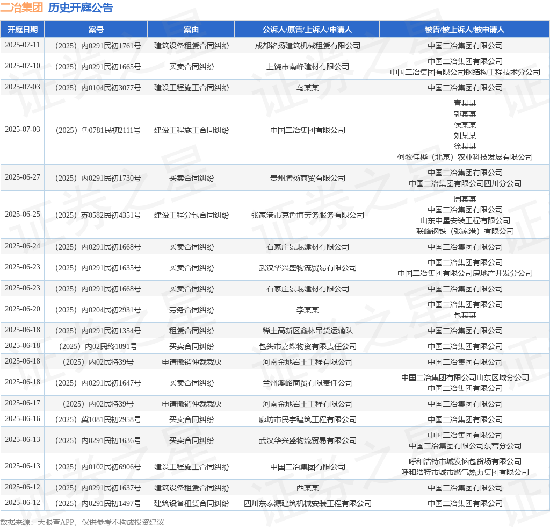Click the 公诉人/原告/上诉人/申请人 column header
Viewport: 550px width, 527px height.
point(307,30)
